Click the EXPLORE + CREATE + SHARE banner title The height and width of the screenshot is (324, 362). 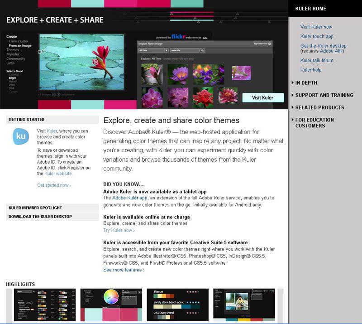click(x=55, y=20)
